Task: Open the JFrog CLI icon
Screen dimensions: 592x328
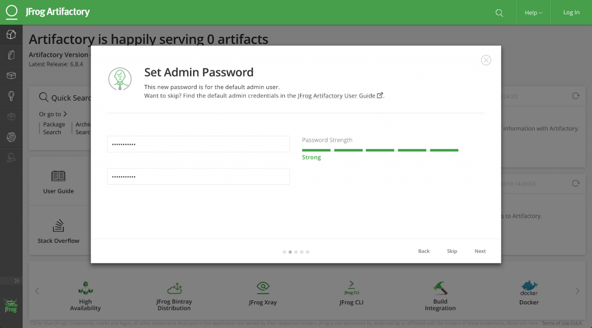Action: (351, 287)
